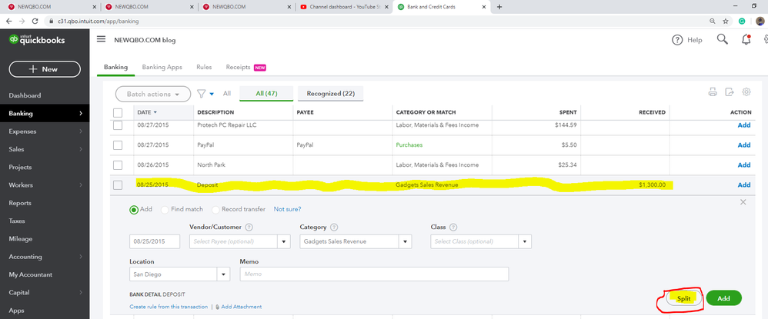Image resolution: width=768 pixels, height=319 pixels.
Task: Bookmark page with star icon
Action: point(726,21)
